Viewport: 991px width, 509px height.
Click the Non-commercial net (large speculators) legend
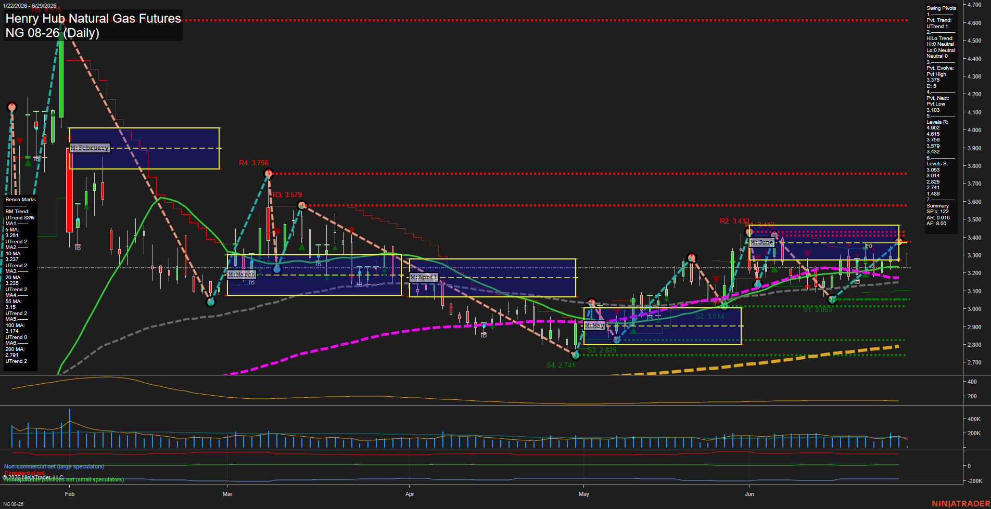[54, 466]
